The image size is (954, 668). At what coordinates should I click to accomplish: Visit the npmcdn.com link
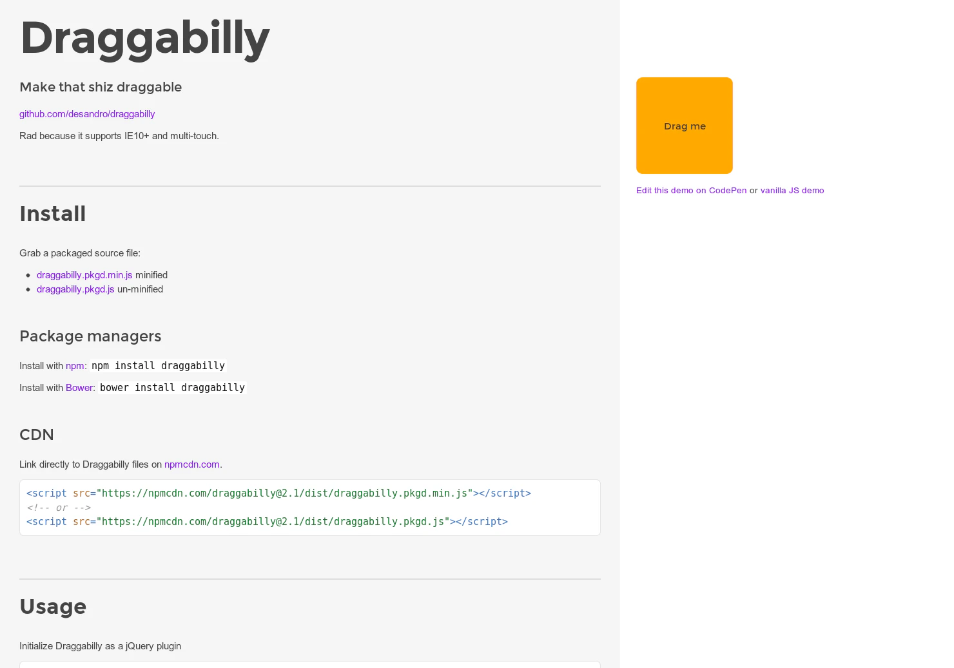[191, 464]
